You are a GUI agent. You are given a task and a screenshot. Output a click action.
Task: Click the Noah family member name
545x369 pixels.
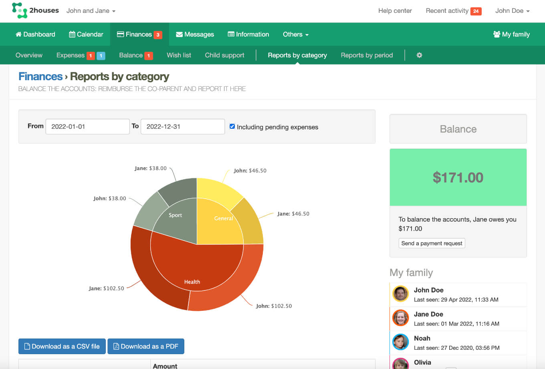(422, 338)
